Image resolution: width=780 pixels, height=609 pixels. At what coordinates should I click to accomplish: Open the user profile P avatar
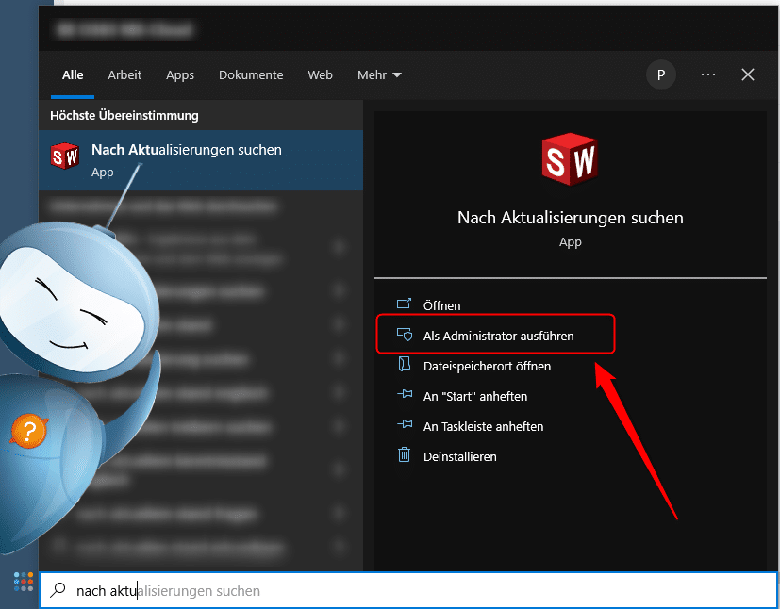point(660,74)
